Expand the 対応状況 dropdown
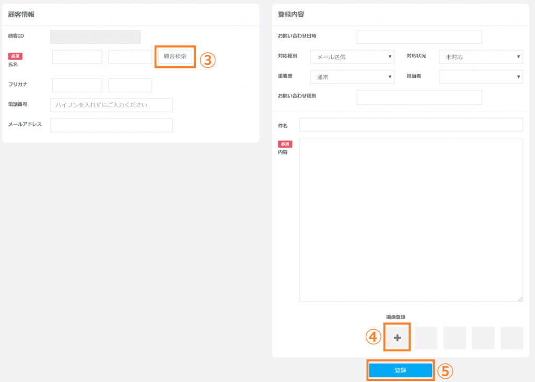This screenshot has width=535, height=382. 481,57
